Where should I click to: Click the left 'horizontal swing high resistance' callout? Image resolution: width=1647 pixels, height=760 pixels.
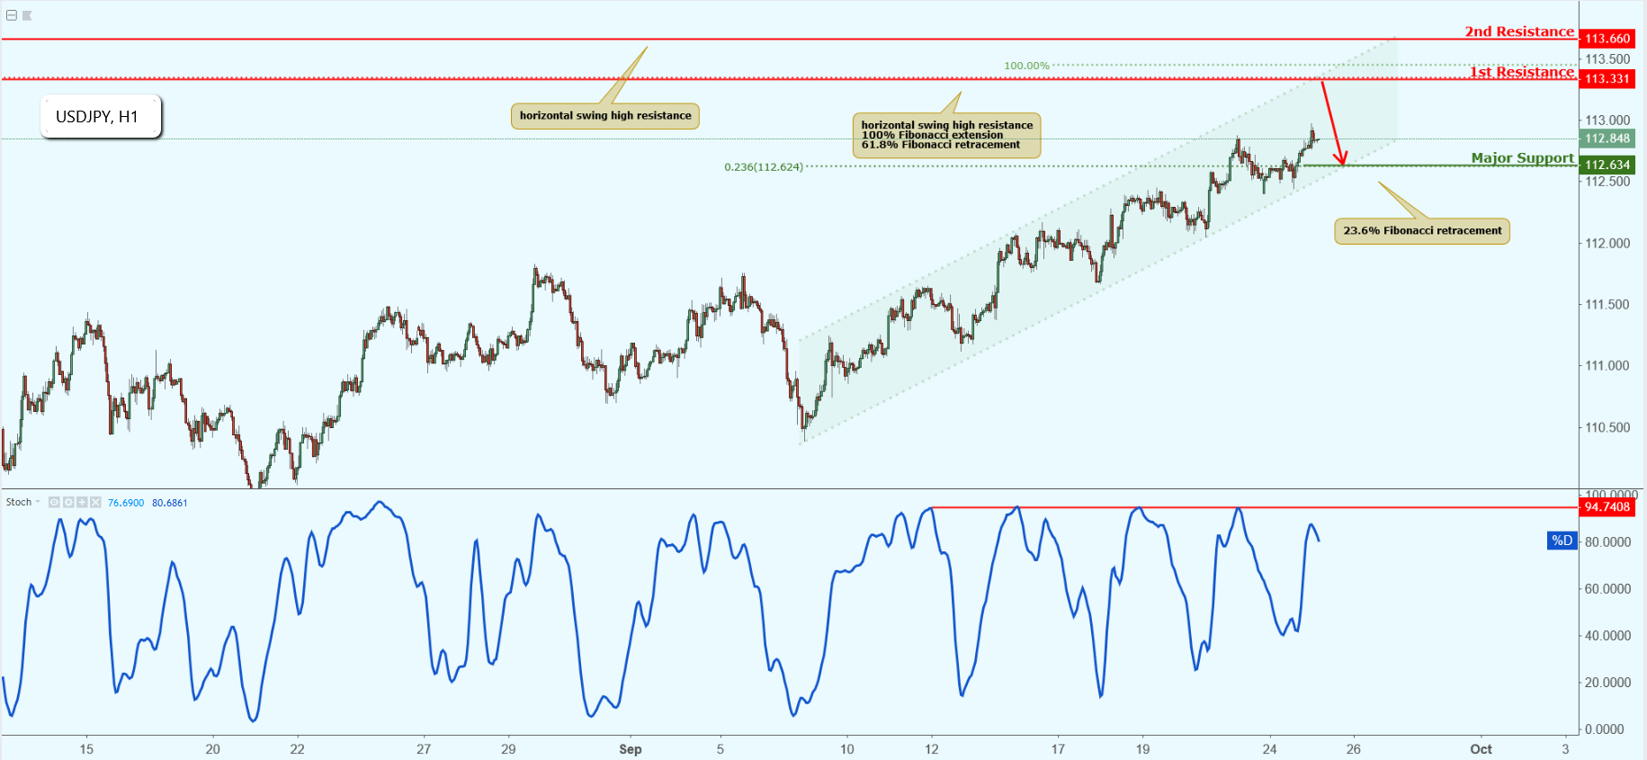[x=605, y=116]
